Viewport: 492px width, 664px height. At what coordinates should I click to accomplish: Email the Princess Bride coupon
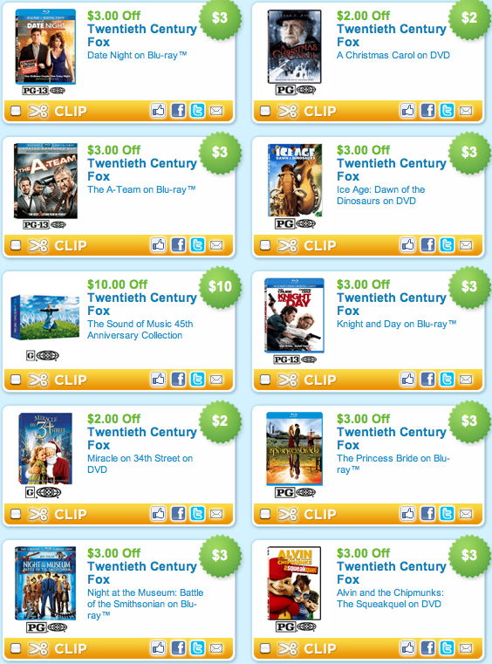466,514
